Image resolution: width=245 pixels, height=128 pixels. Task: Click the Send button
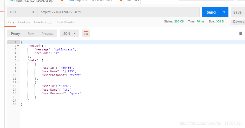[x=211, y=12]
